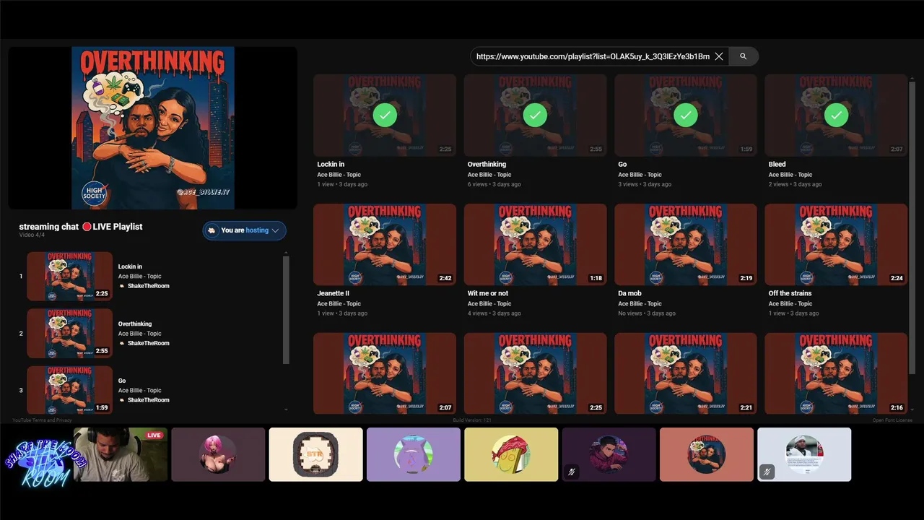The height and width of the screenshot is (520, 924).
Task: Play queue item 2 Overthinking thumbnail
Action: point(70,334)
